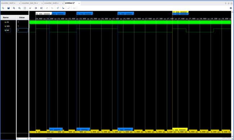Click left arrow of Value column scrollbar

tap(18, 139)
